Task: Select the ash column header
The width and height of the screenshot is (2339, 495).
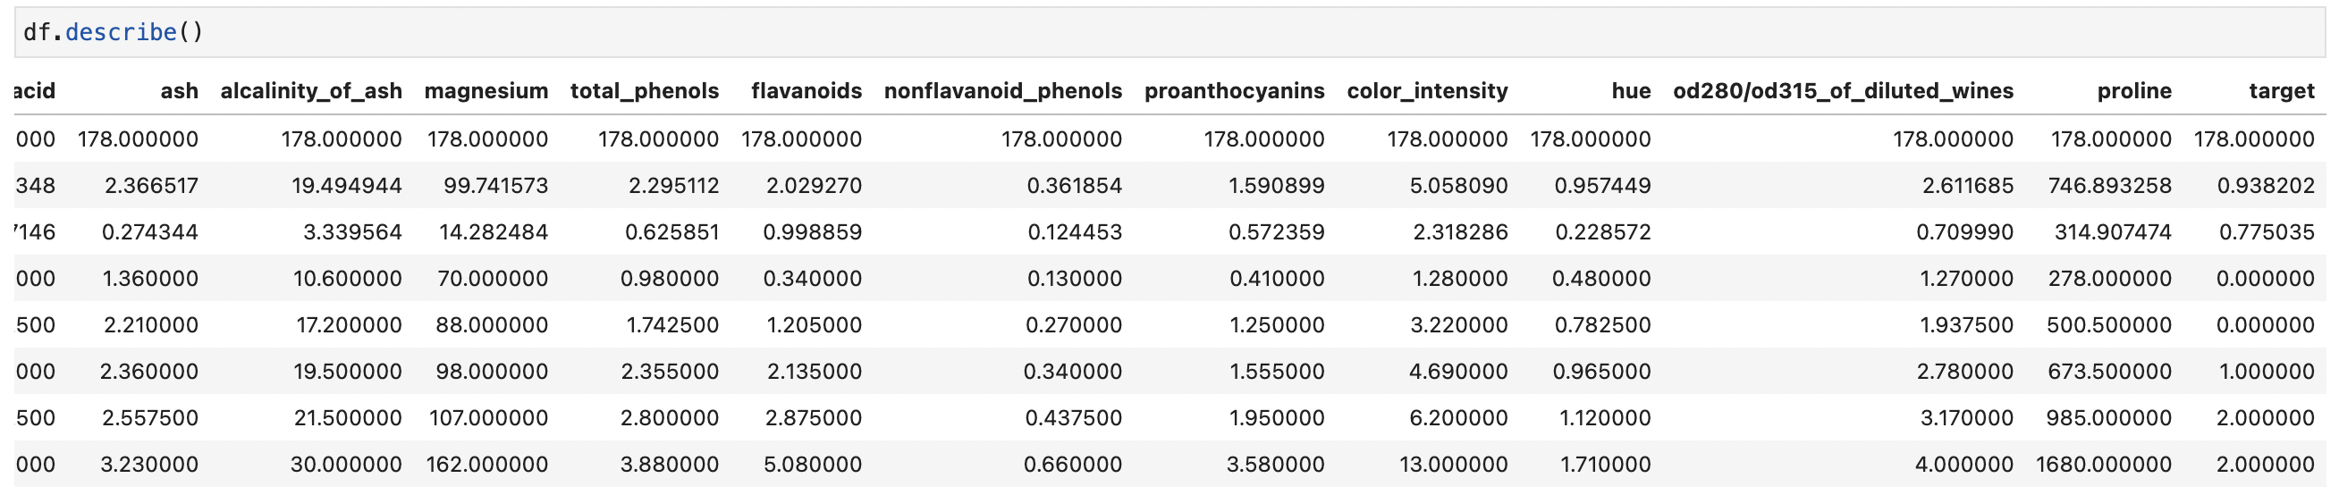Action: tap(179, 90)
